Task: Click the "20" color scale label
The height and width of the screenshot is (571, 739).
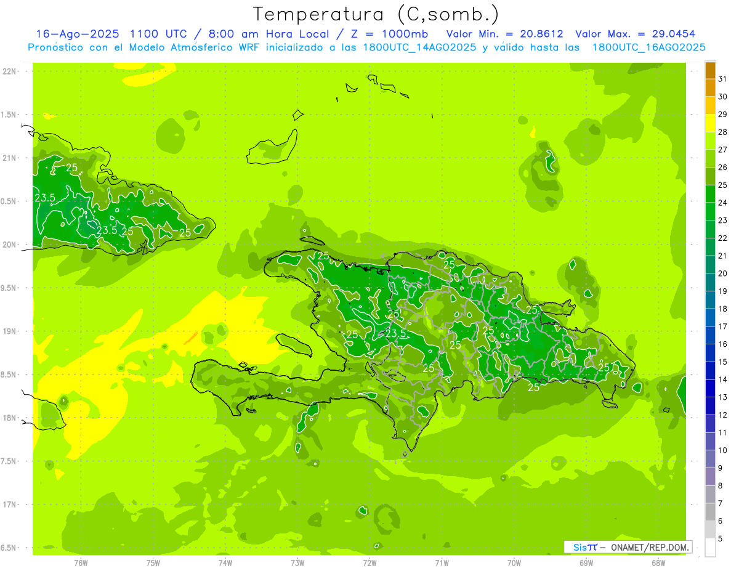Action: coord(723,273)
